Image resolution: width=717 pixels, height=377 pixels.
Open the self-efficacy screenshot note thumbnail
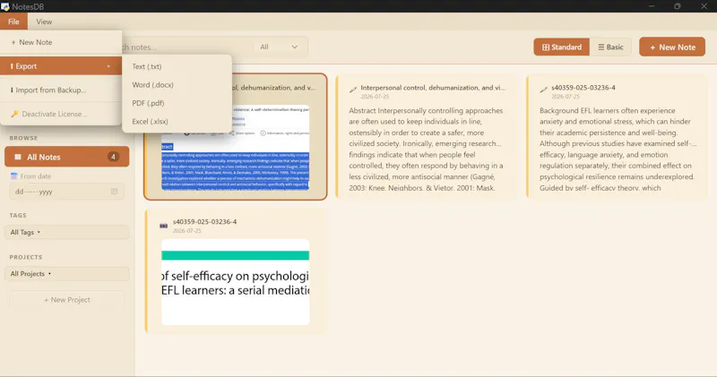point(235,282)
